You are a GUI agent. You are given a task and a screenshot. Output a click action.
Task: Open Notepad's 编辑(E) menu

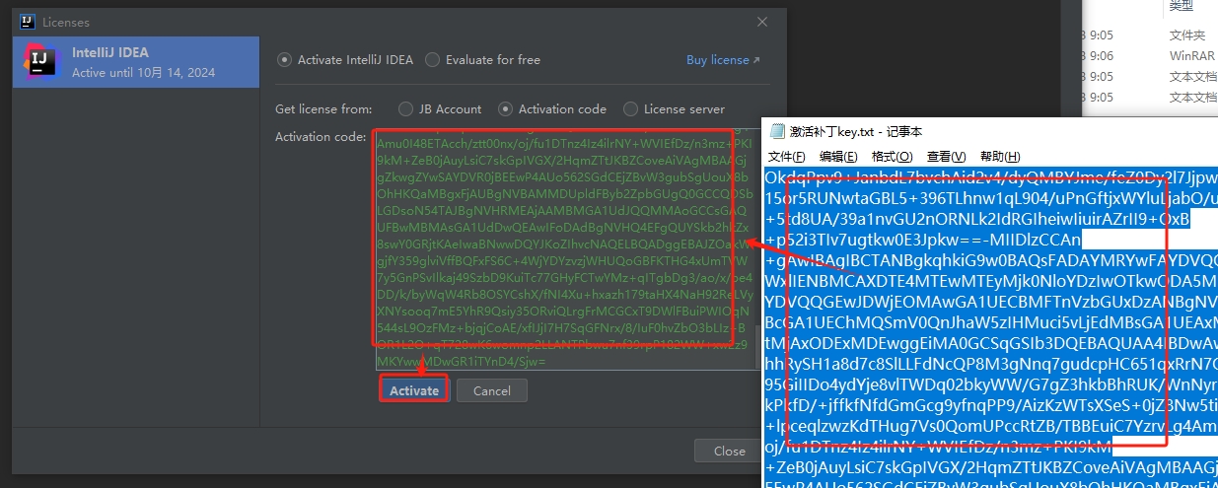pos(838,157)
